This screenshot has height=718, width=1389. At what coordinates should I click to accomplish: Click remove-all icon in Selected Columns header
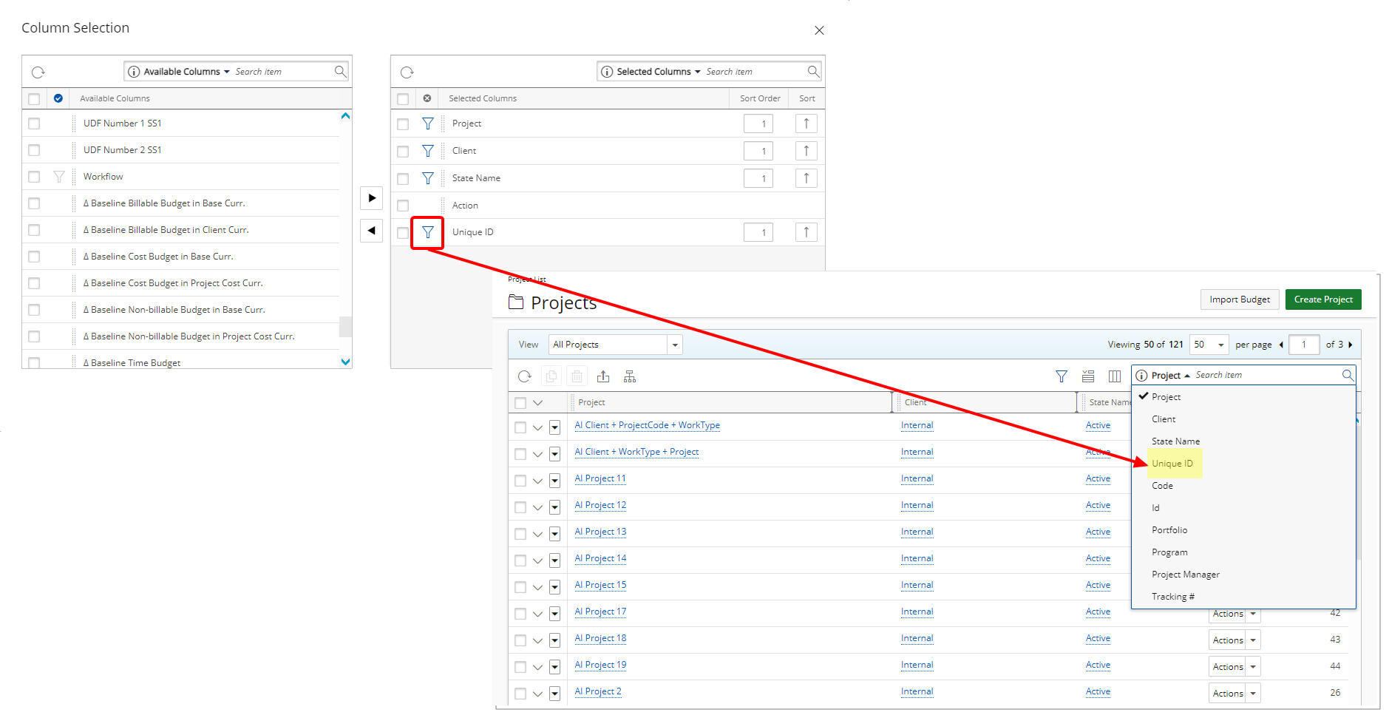427,98
